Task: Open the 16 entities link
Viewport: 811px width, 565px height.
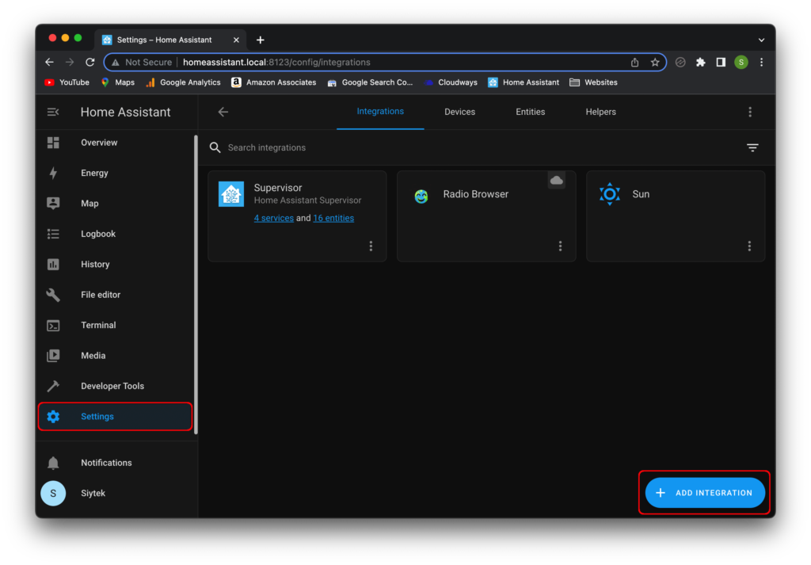Action: point(333,218)
